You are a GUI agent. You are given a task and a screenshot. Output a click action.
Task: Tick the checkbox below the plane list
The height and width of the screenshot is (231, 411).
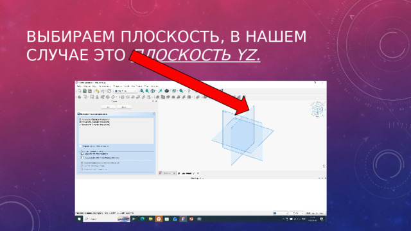[x=80, y=146]
